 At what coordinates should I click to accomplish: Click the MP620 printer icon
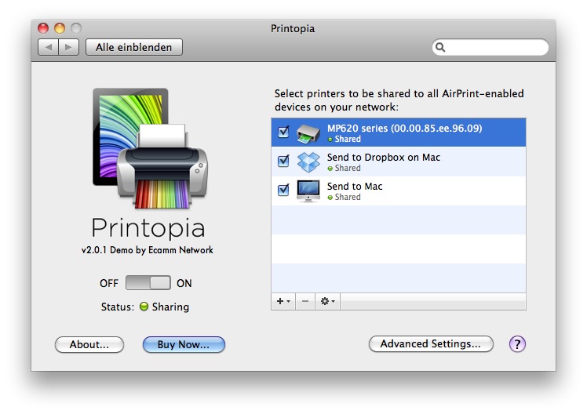308,133
